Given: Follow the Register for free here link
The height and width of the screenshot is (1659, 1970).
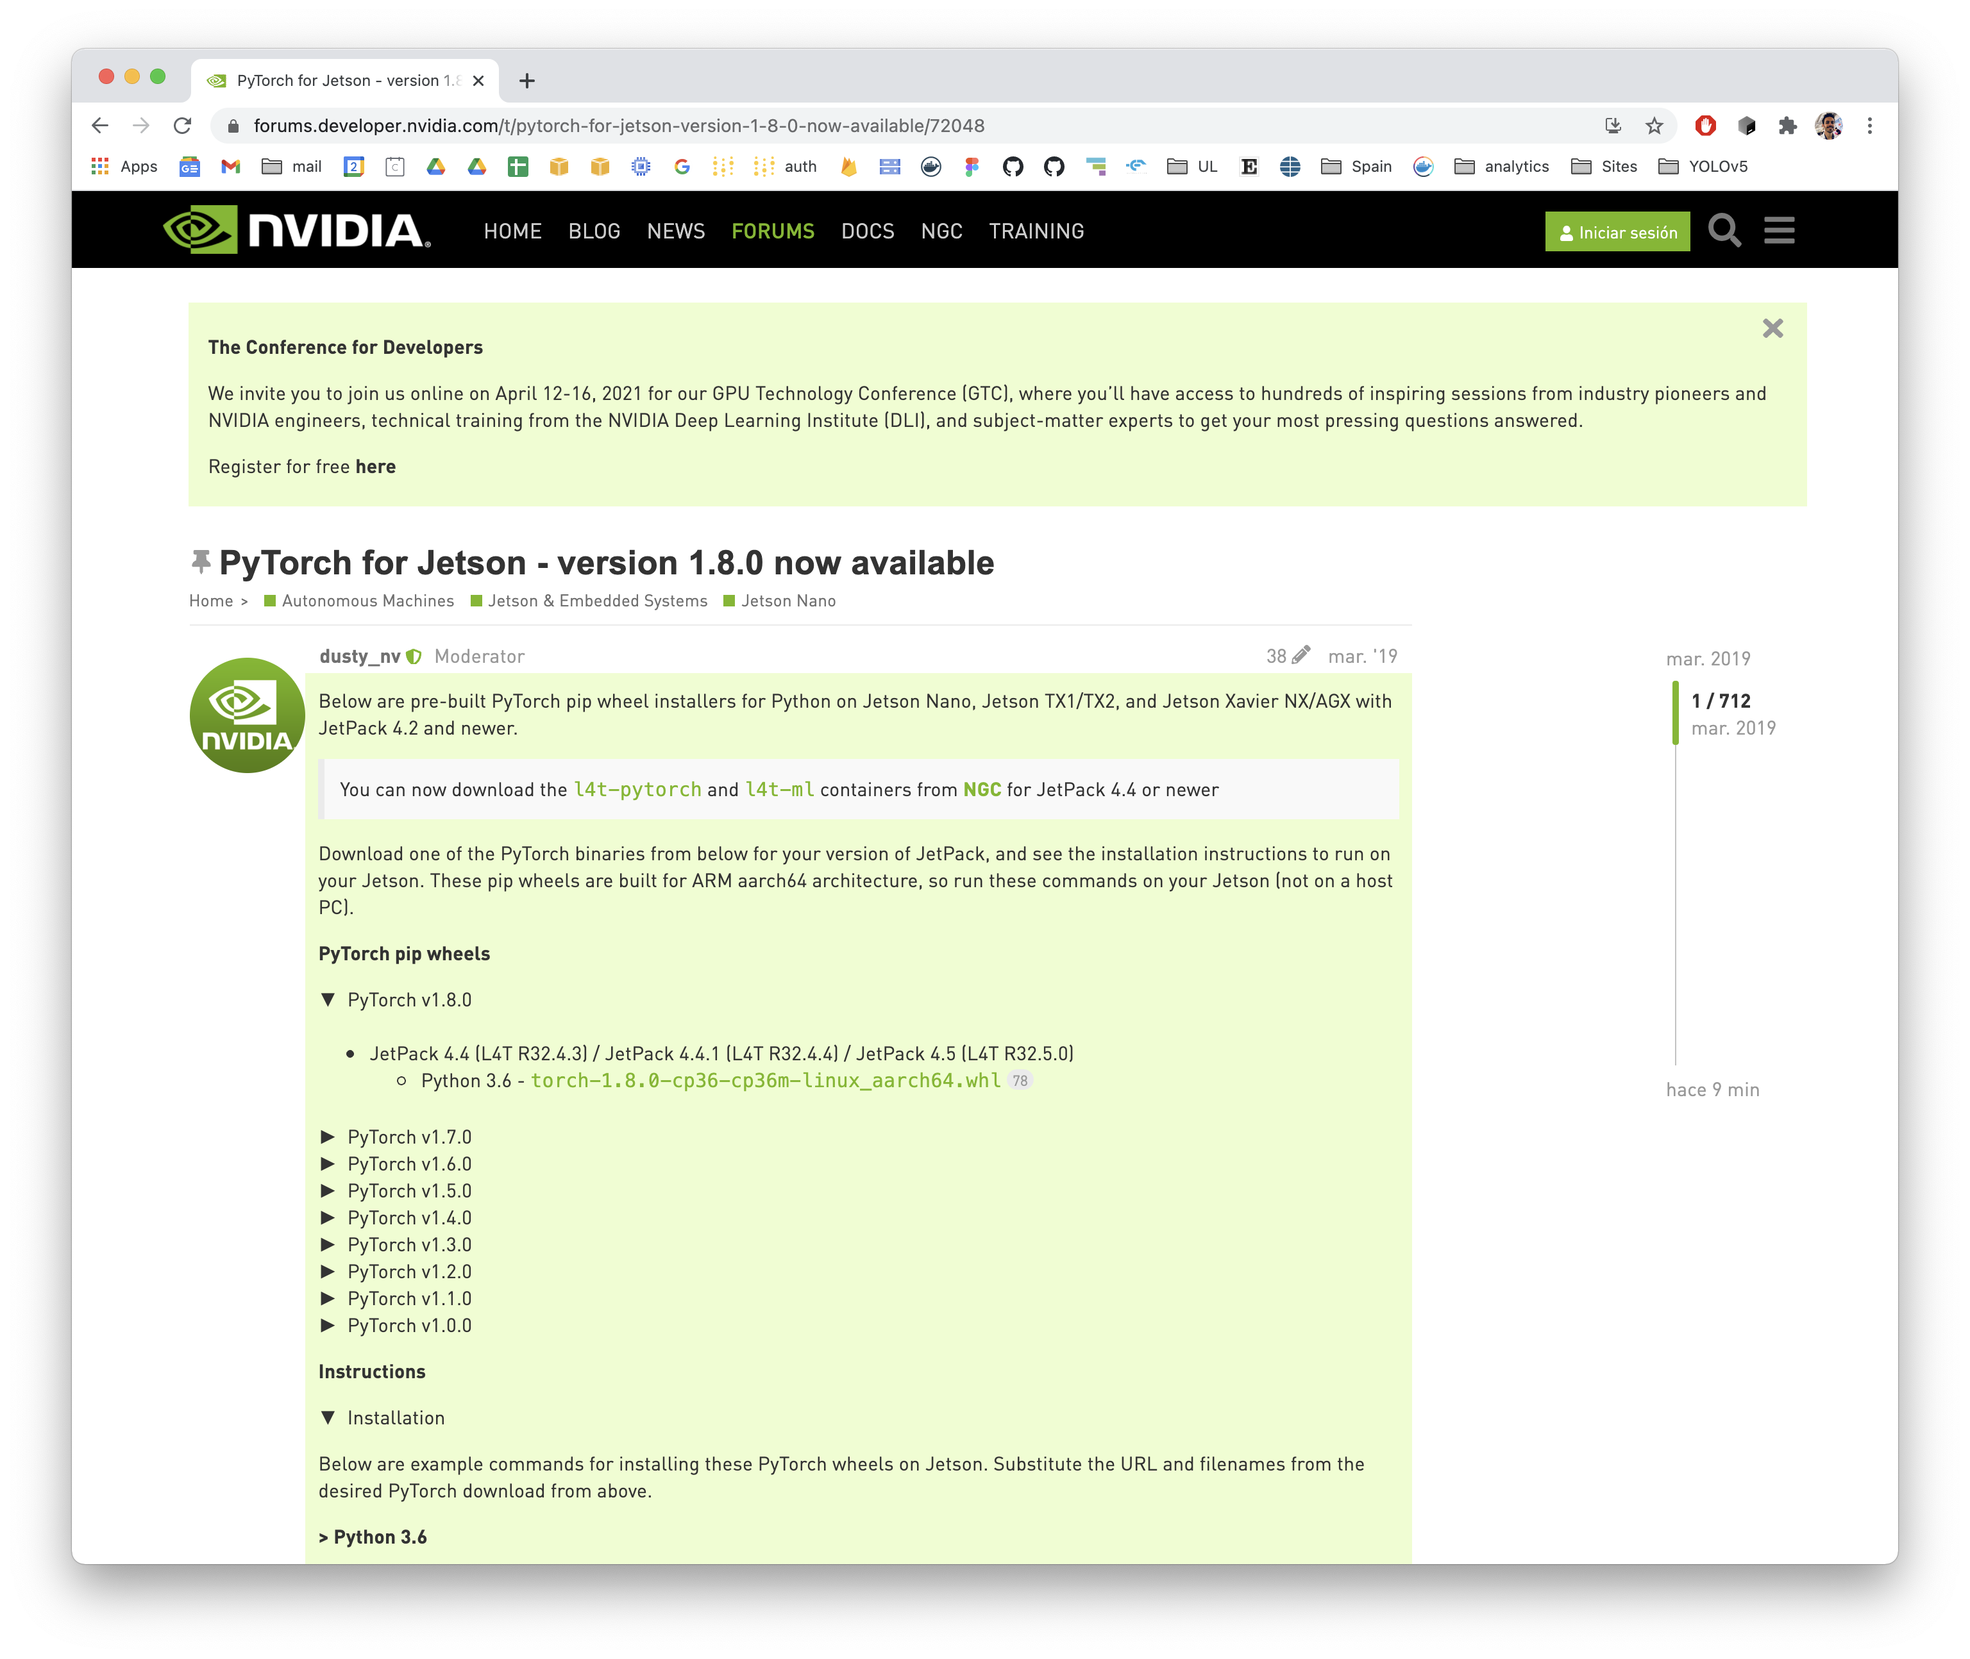Looking at the screenshot, I should click(x=375, y=467).
